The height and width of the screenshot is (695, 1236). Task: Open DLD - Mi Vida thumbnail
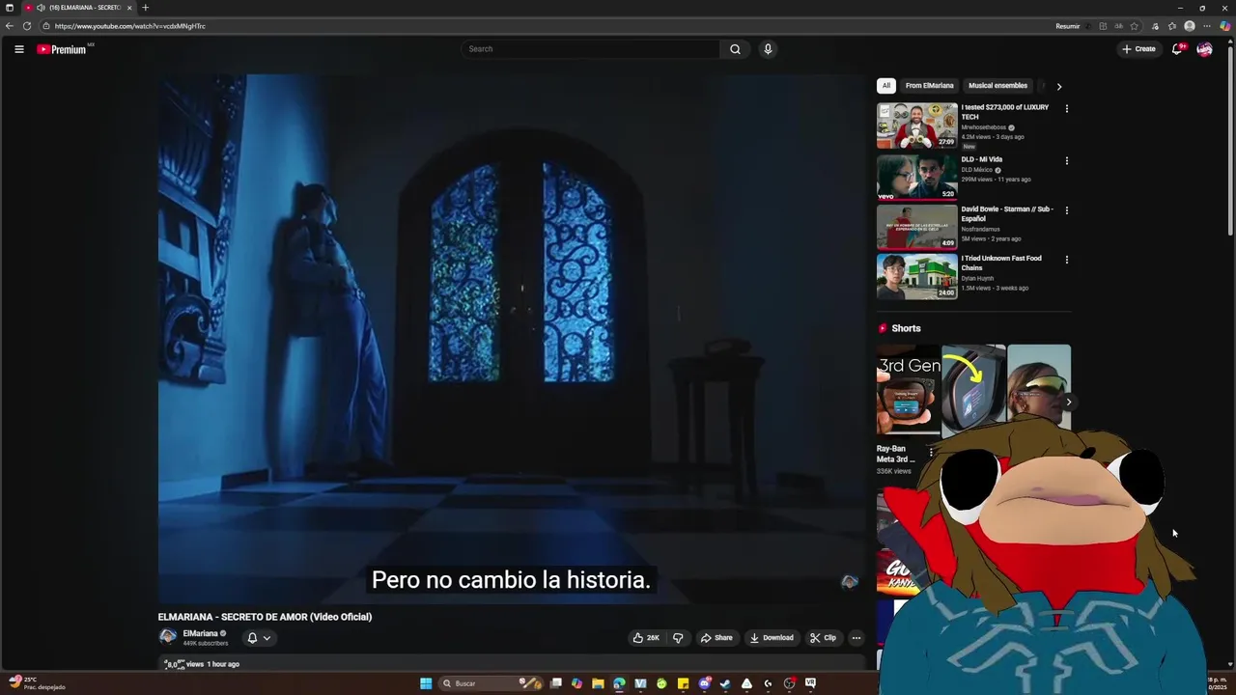(x=916, y=176)
